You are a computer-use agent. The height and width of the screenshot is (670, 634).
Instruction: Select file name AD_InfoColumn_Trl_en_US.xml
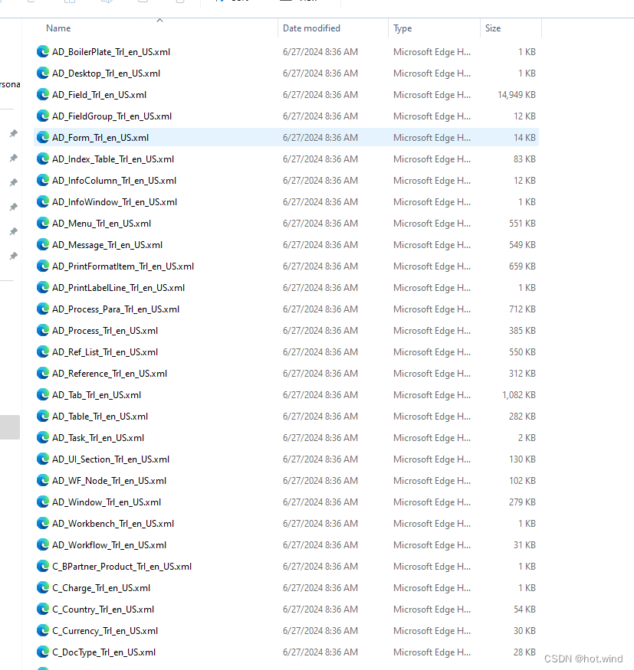point(114,180)
